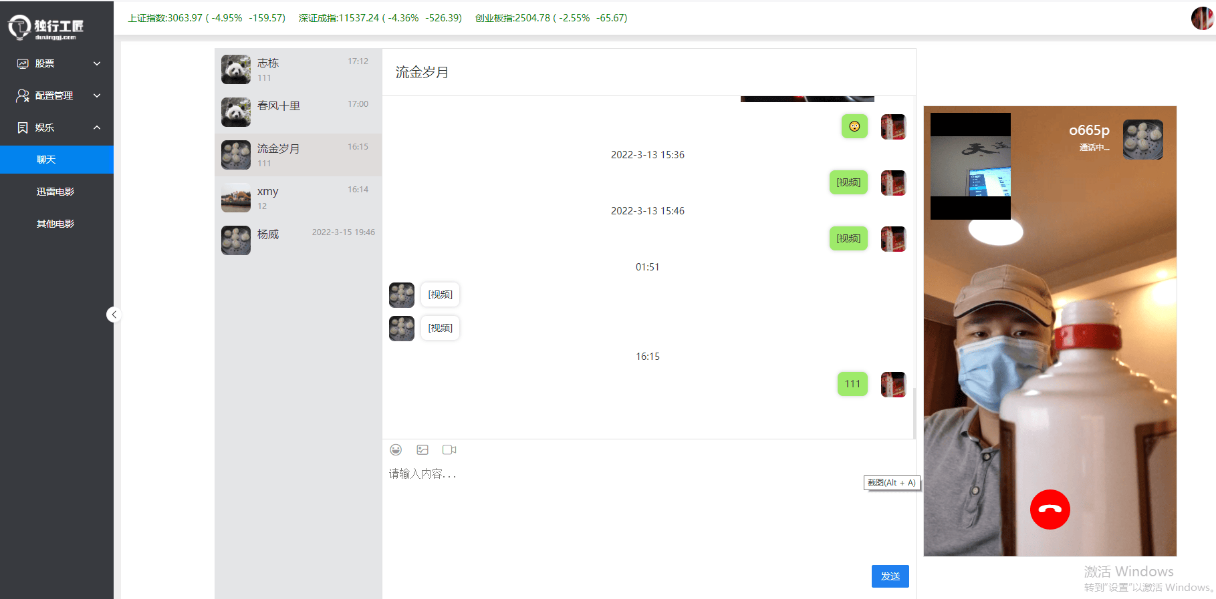Screen dimensions: 1216x599
Task: Click the image upload icon
Action: click(x=422, y=450)
